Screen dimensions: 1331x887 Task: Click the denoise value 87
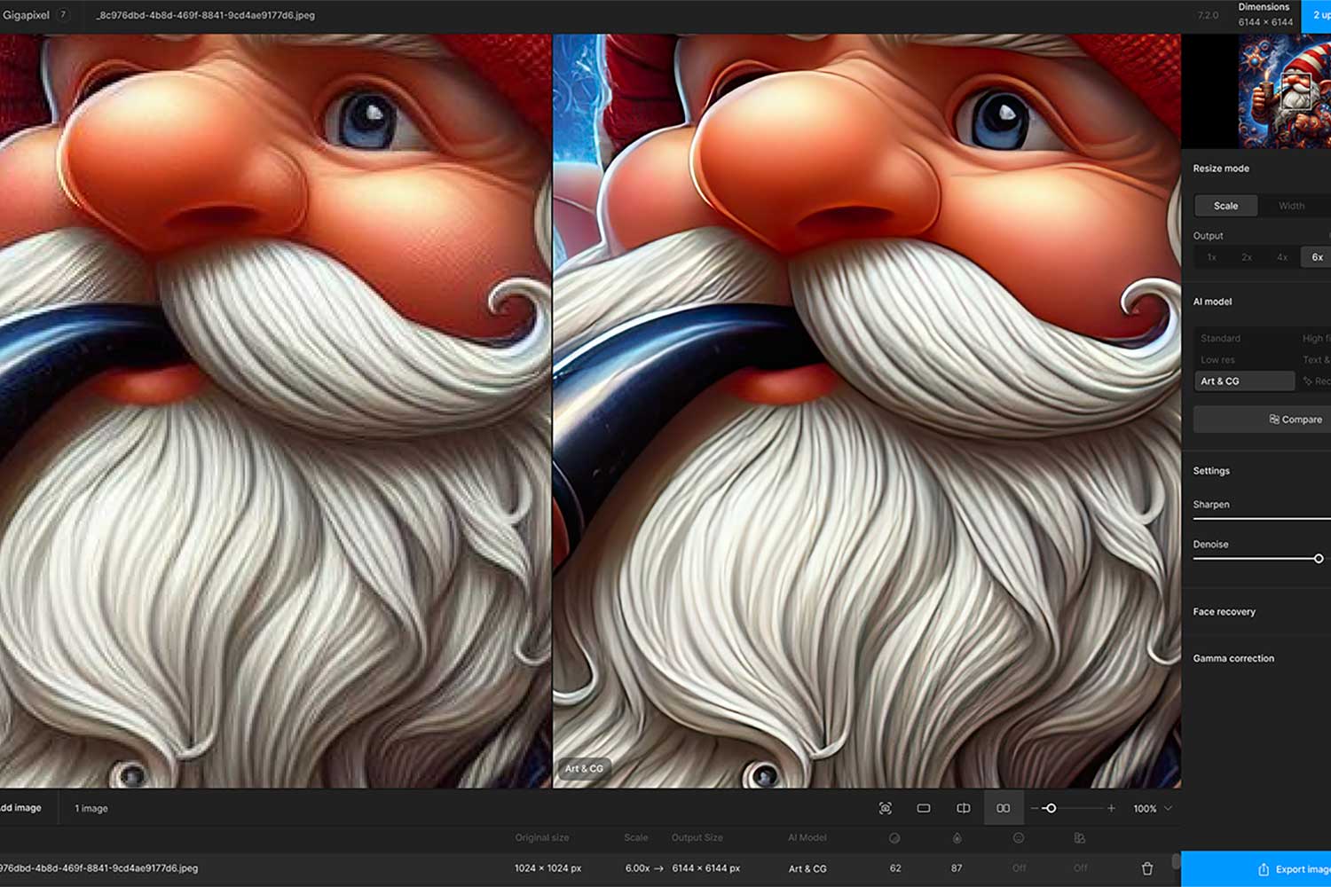pos(957,868)
